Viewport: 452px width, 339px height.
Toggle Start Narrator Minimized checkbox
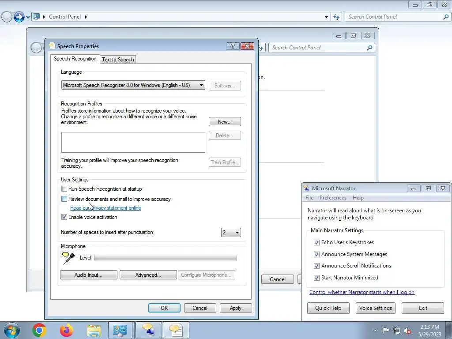click(x=316, y=278)
